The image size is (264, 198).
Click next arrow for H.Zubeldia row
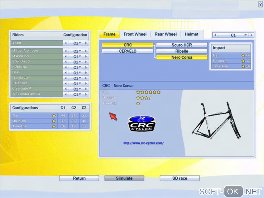(86, 67)
